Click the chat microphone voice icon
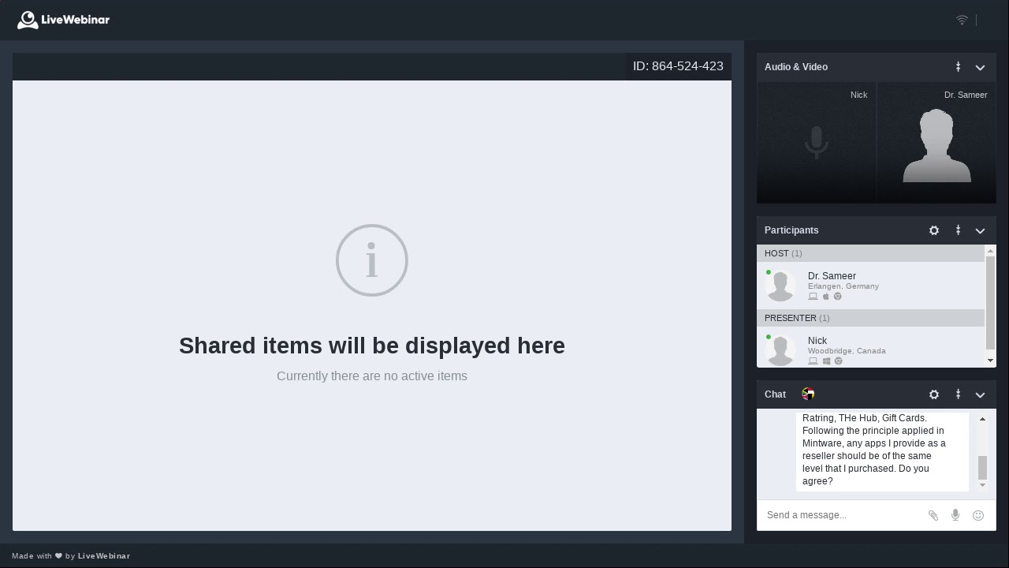Viewport: 1009px width, 568px height. point(955,515)
